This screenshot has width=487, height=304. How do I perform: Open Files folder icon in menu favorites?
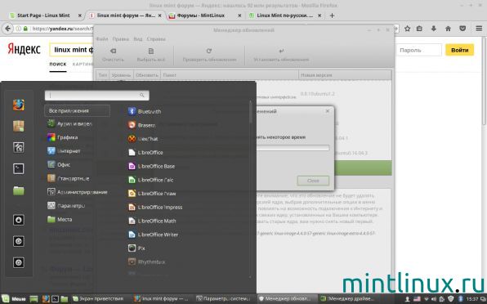tap(18, 190)
